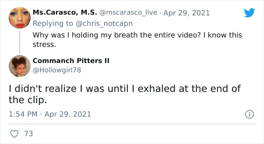The image size is (264, 144).
Task: Select the parent tweet text about holding breath
Action: 137,40
